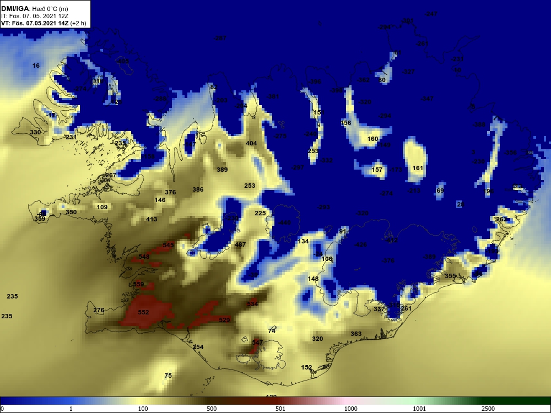Screen dimensions: 551x413
Task: Select the map value '-287' in the north
Action: coord(220,38)
